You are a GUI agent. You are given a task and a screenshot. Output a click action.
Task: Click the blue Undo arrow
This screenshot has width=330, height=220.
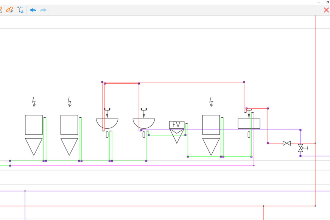pyautogui.click(x=33, y=10)
